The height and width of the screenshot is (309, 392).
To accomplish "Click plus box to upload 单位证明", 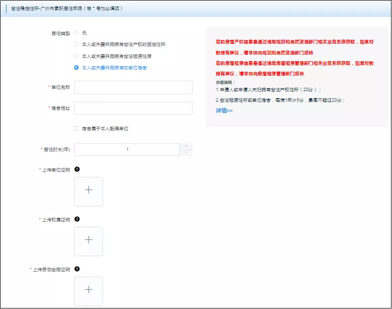I will coord(89,191).
